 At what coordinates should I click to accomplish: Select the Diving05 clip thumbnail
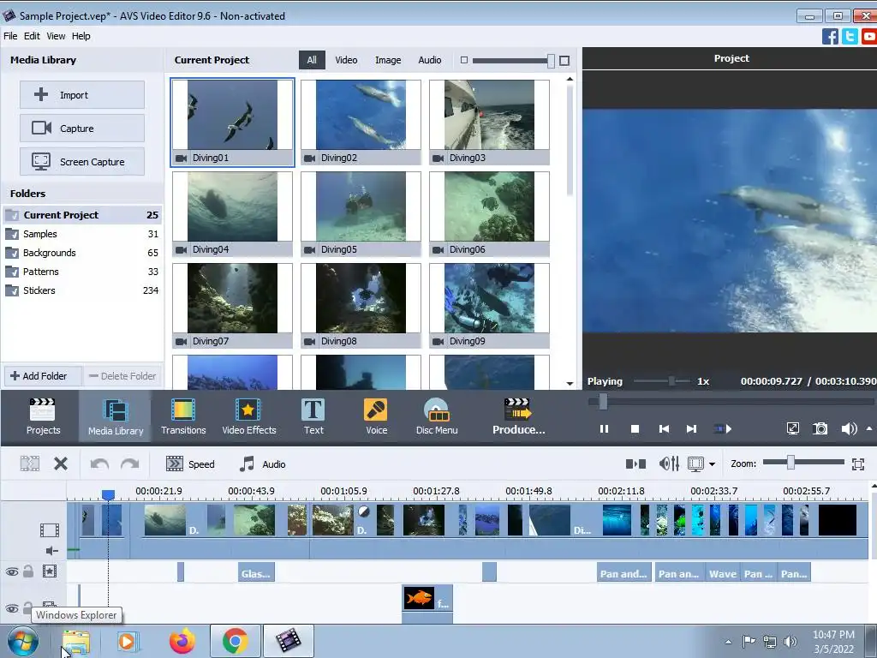[x=361, y=213]
